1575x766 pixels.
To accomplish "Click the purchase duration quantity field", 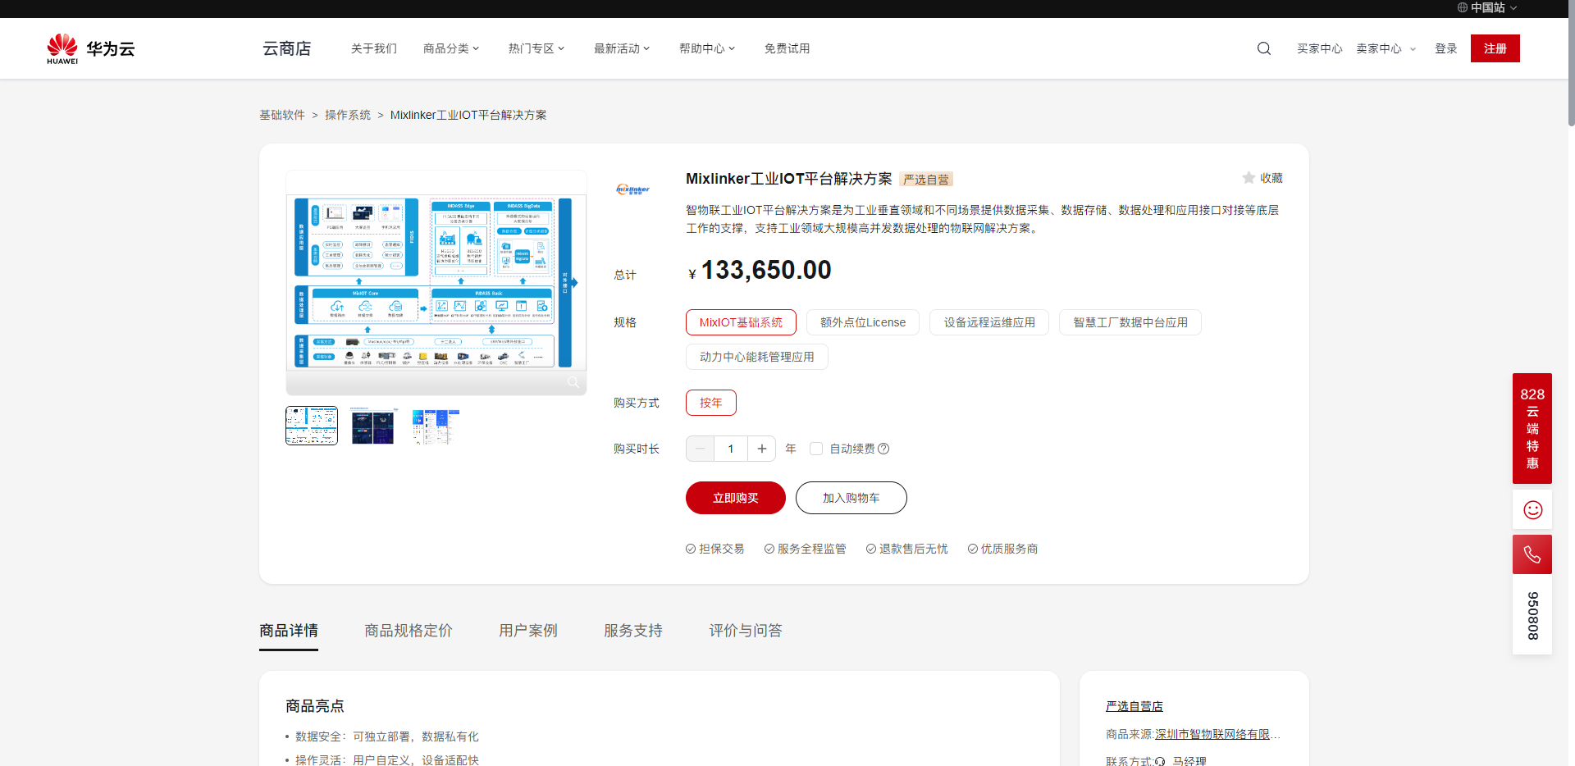I will (x=731, y=449).
